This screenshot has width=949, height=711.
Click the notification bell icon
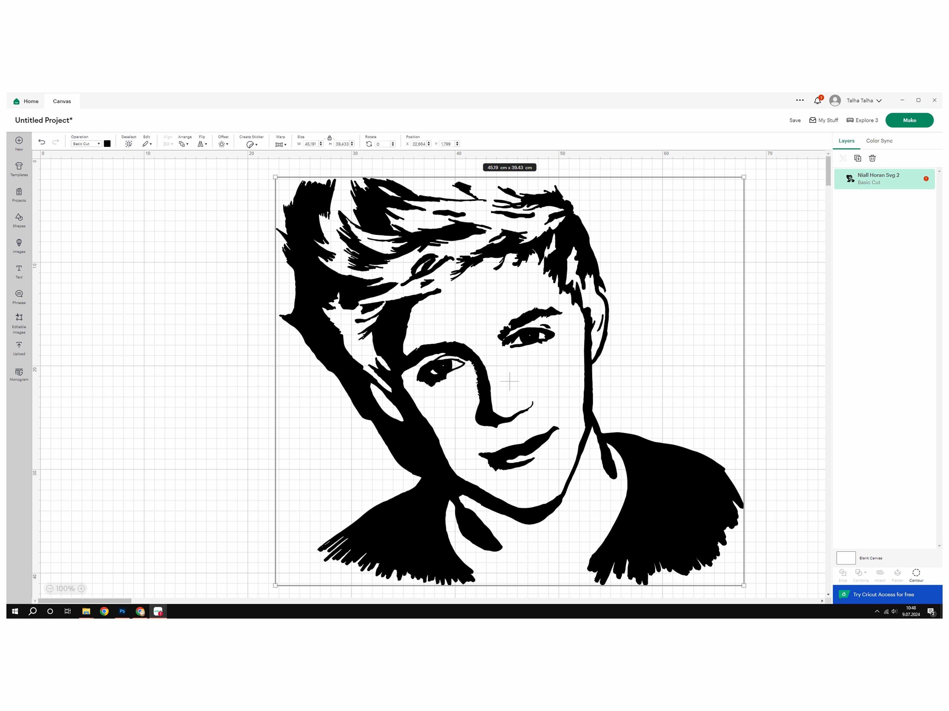pyautogui.click(x=817, y=100)
